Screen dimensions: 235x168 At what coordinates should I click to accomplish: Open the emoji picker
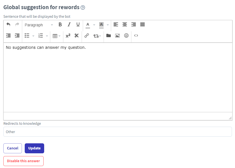click(126, 35)
